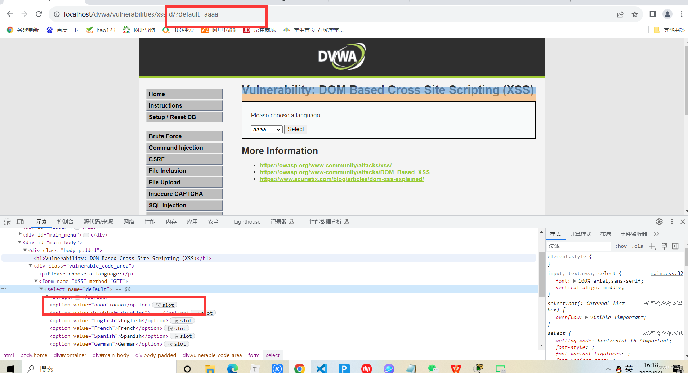Image resolution: width=688 pixels, height=373 pixels.
Task: Click the share page icon
Action: point(620,14)
